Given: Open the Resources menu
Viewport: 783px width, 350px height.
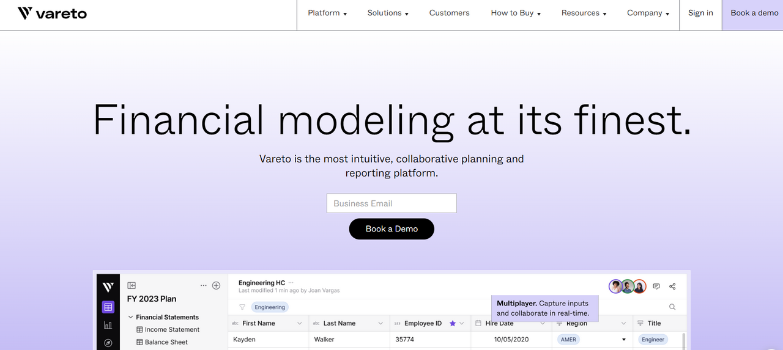Looking at the screenshot, I should [x=584, y=13].
